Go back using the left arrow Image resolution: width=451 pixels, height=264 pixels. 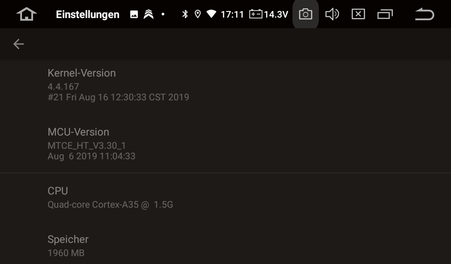click(18, 44)
